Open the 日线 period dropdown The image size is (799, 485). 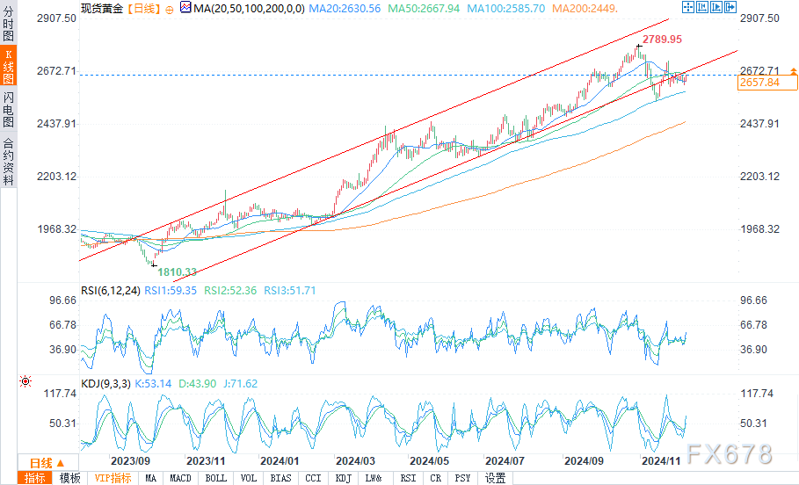[47, 462]
